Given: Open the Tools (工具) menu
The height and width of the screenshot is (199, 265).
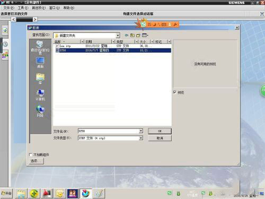Looking at the screenshot, I should pyautogui.click(x=23, y=8).
